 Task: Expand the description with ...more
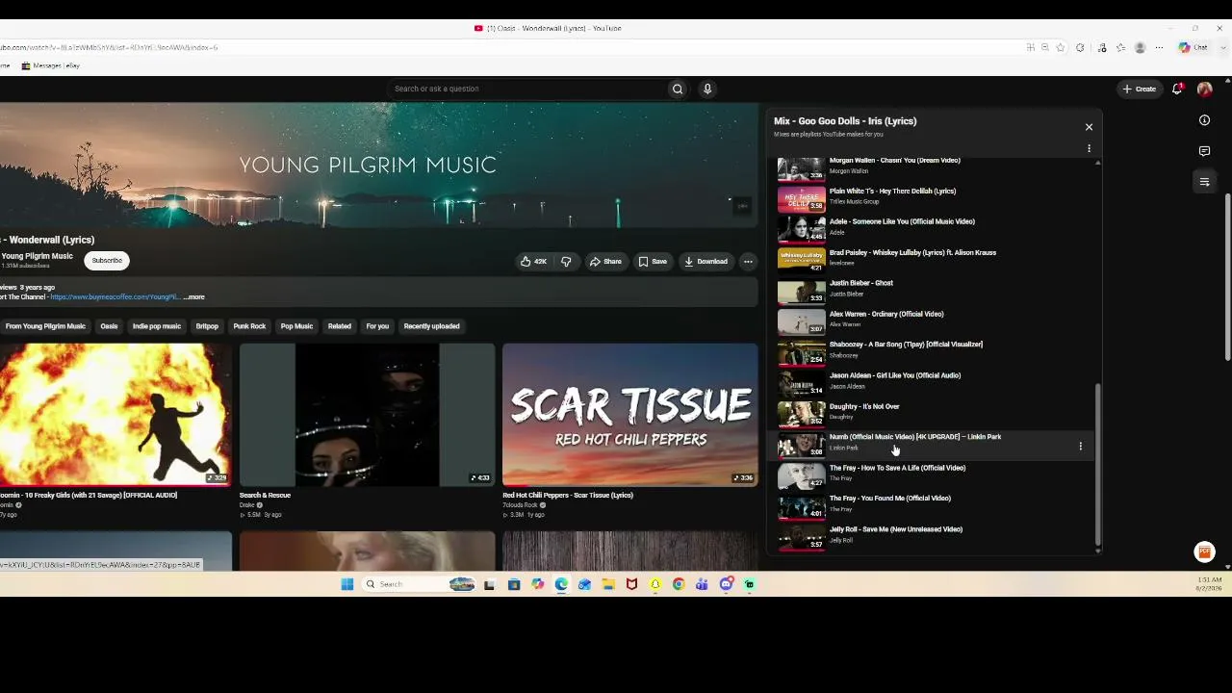click(x=193, y=296)
